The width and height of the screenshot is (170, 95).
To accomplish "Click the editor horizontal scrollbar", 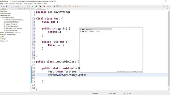I will 101,91.
